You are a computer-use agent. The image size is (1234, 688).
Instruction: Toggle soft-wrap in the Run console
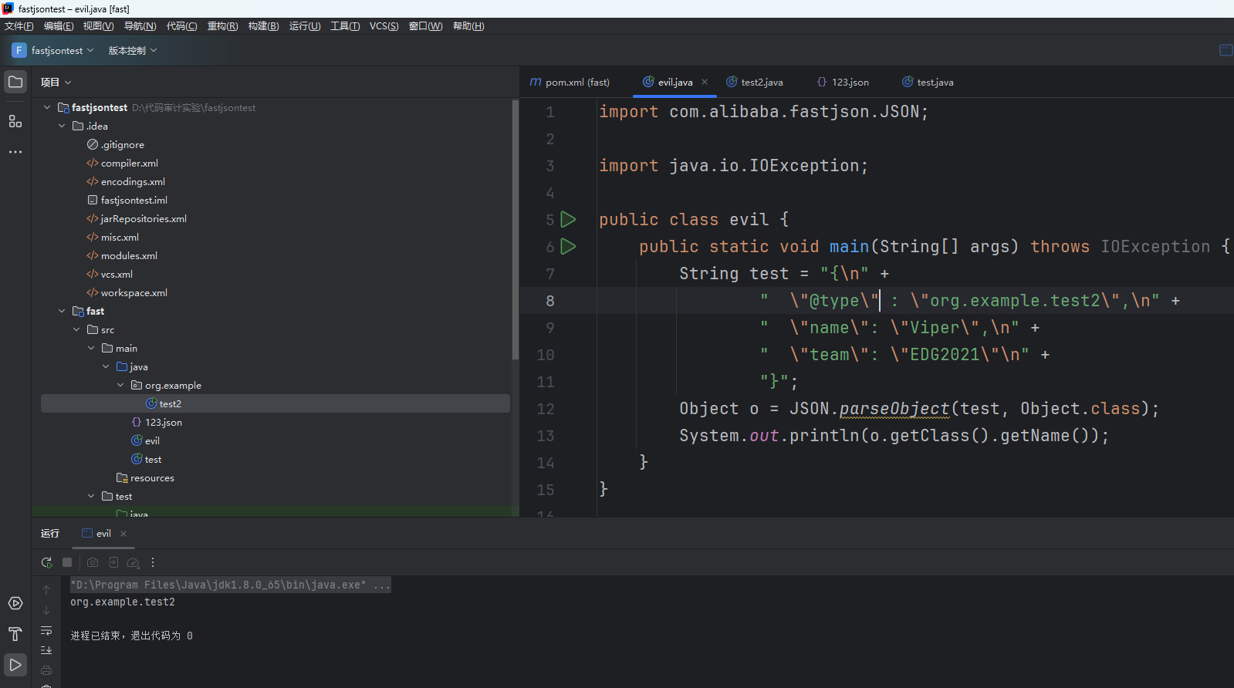coord(46,631)
